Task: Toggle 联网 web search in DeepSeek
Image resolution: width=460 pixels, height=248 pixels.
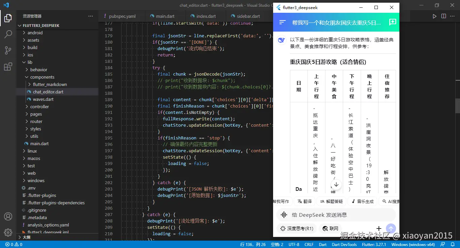Action: pos(330,228)
